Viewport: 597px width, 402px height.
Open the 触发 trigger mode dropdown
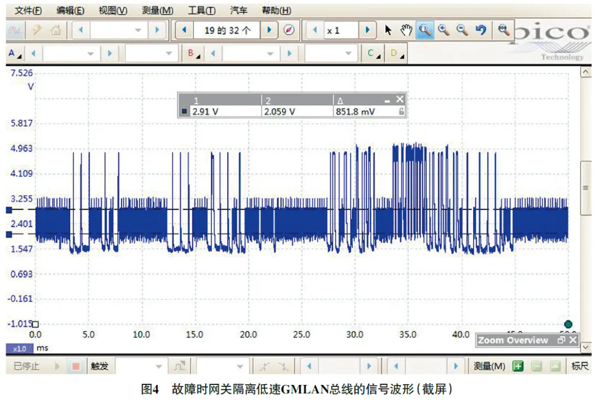[x=142, y=366]
